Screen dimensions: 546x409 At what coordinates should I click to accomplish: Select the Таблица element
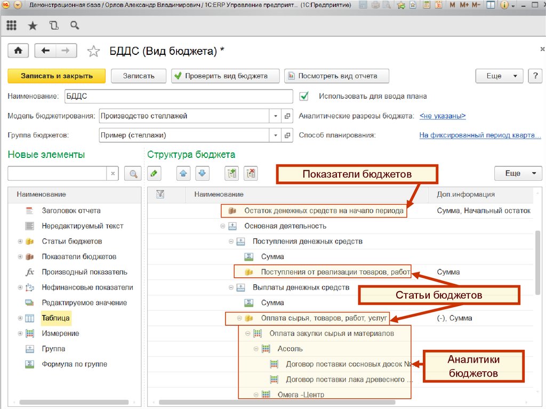pos(55,318)
